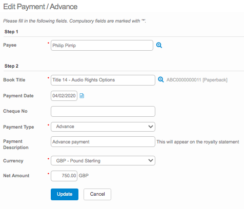
Task: Click the Payment Type label
Action: tap(18, 127)
